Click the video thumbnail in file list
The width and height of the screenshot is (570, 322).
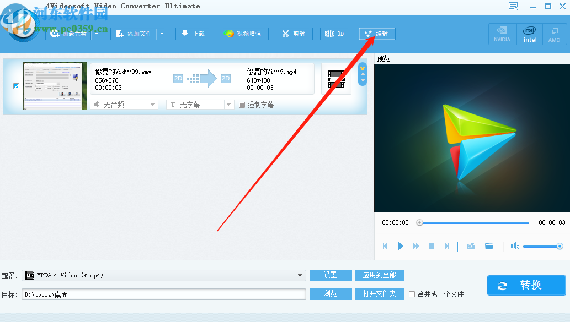(x=54, y=86)
